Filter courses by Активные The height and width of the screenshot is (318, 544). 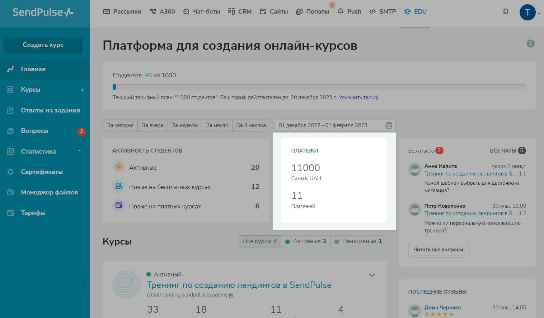click(x=306, y=241)
